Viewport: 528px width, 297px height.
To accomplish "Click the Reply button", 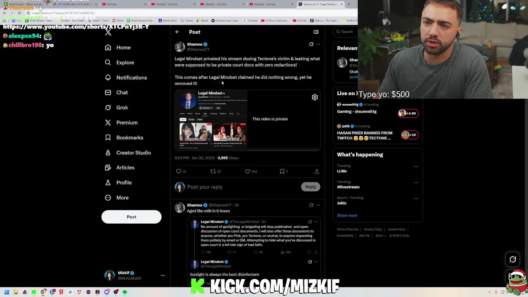I will click(x=311, y=187).
